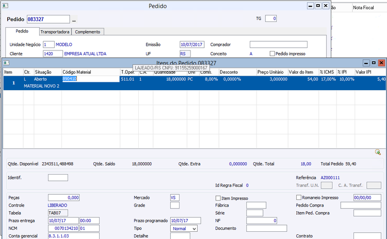The height and width of the screenshot is (239, 387).
Task: Check the Item Impresso box
Action: pos(218,198)
